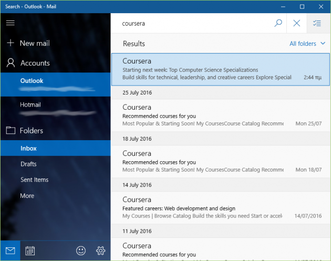Click chevron next to All folders

click(323, 43)
